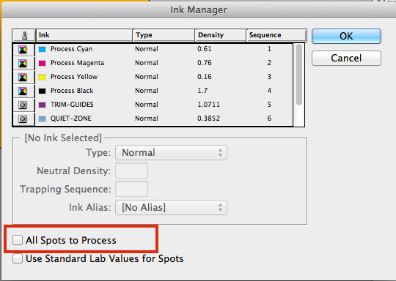Select the TRIM-GUIDES ink name
The width and height of the screenshot is (396, 281).
72,105
